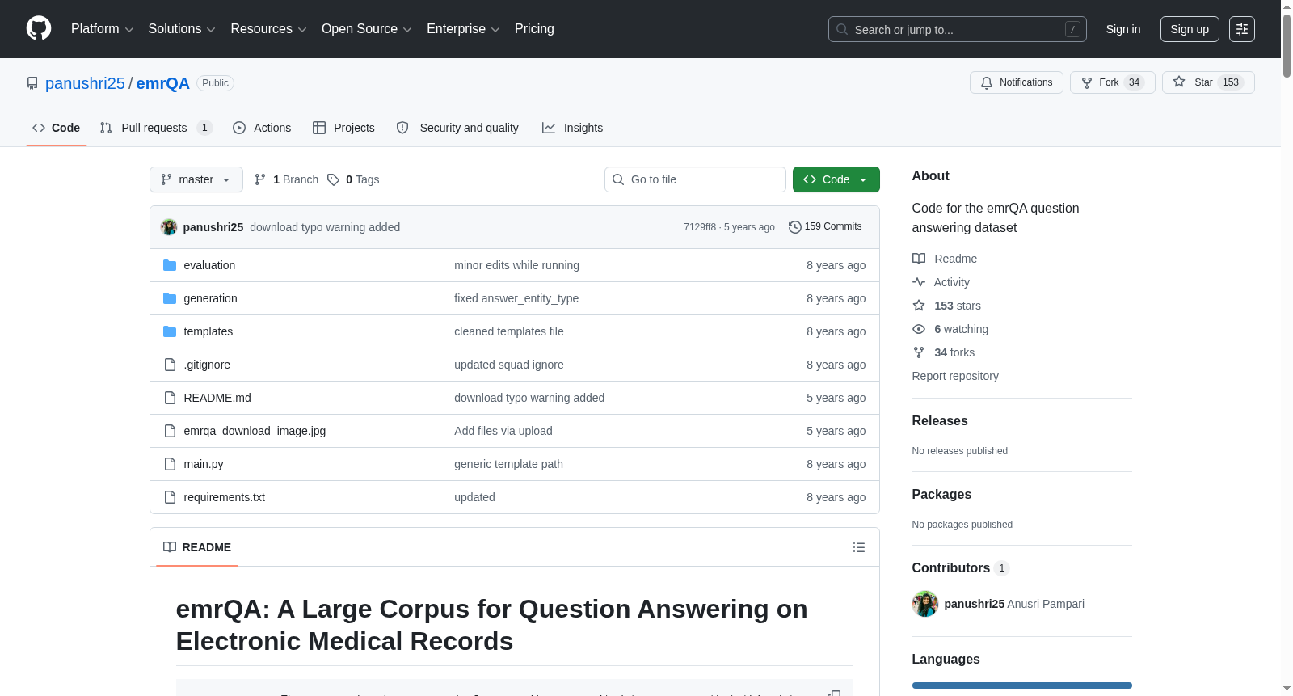Click the book icon next to Readme

click(x=919, y=259)
